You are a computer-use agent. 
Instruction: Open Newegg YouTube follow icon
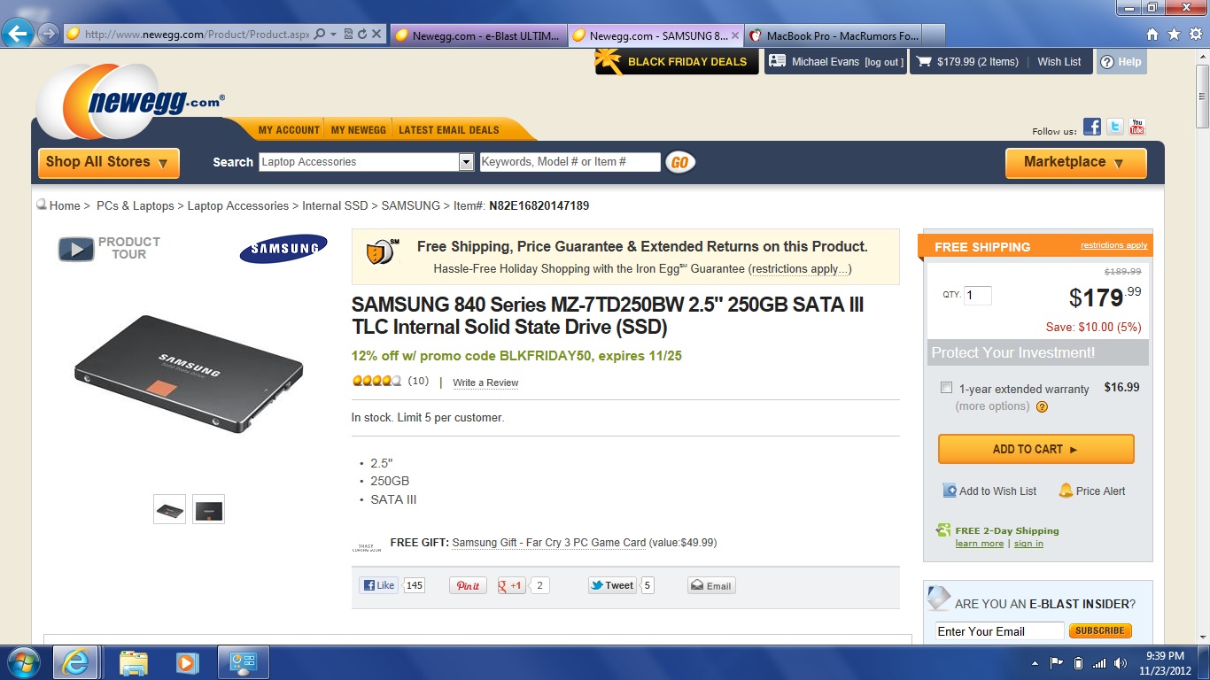pos(1137,127)
